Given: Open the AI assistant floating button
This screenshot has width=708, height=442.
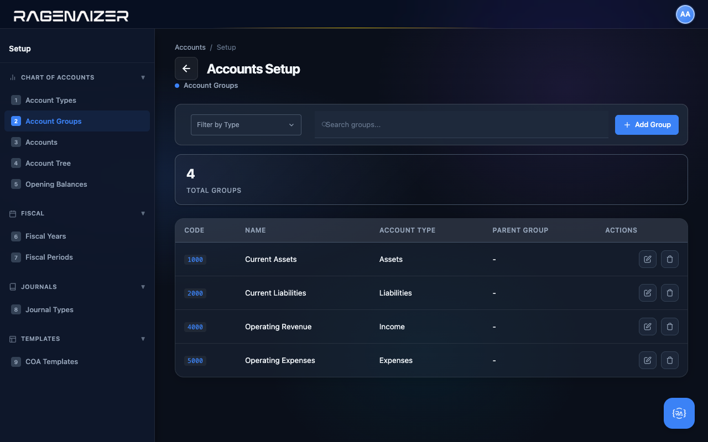Looking at the screenshot, I should (679, 413).
